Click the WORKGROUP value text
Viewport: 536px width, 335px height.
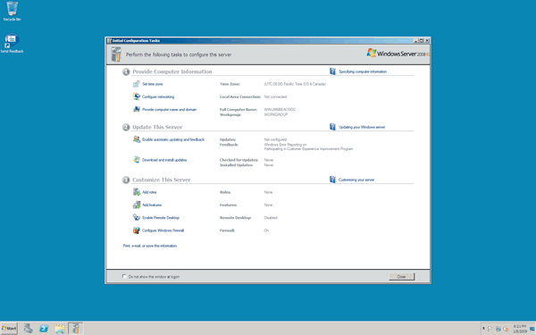[x=275, y=115]
